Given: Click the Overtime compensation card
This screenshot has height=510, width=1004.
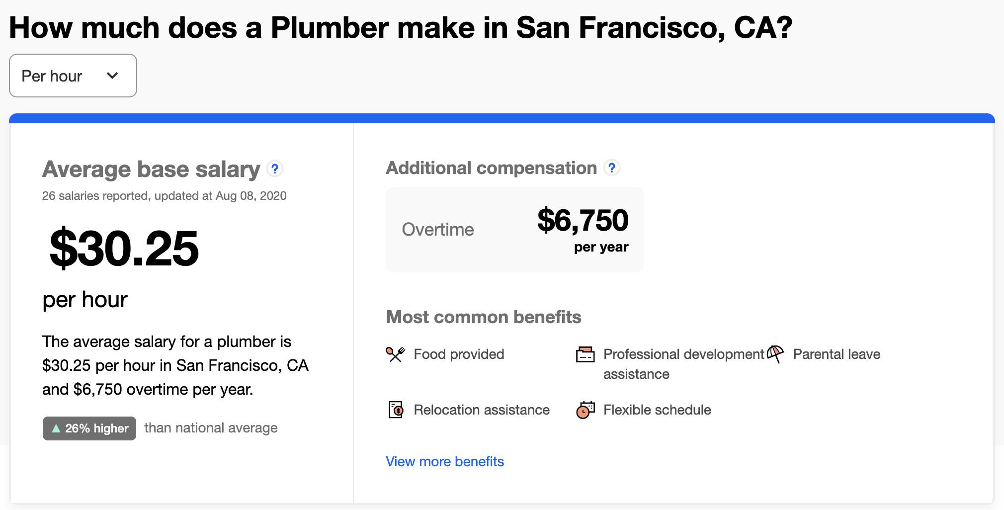Looking at the screenshot, I should [514, 230].
